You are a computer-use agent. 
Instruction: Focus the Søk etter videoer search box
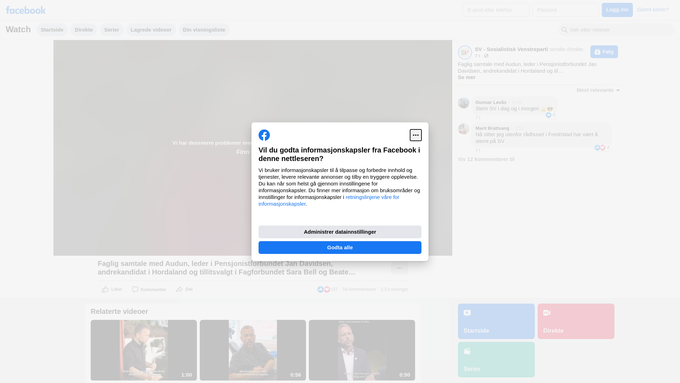point(616,30)
